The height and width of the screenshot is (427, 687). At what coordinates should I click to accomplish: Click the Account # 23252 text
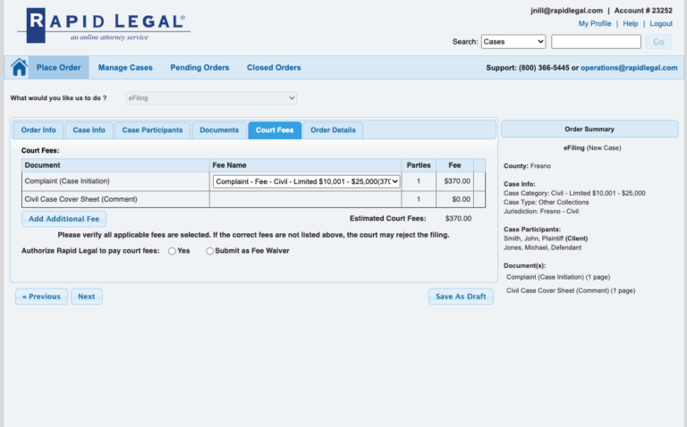[x=643, y=11]
